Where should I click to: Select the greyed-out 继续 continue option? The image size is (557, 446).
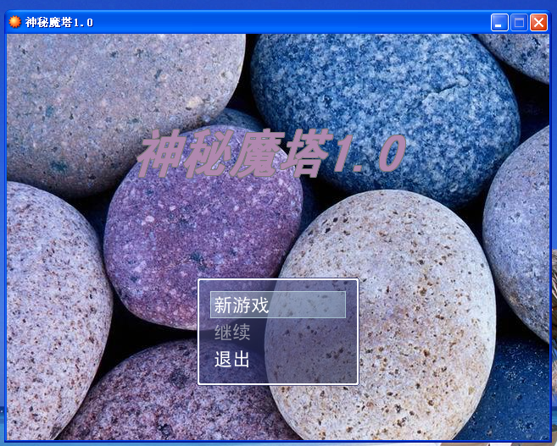tap(232, 333)
